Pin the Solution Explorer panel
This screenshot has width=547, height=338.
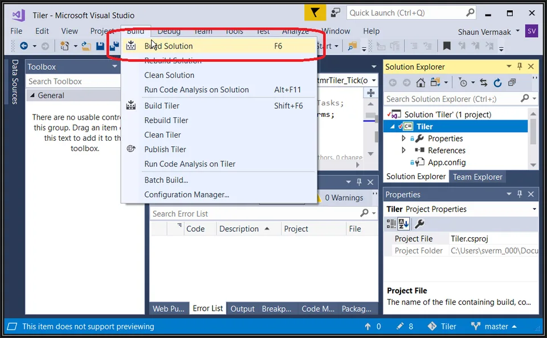[520, 66]
